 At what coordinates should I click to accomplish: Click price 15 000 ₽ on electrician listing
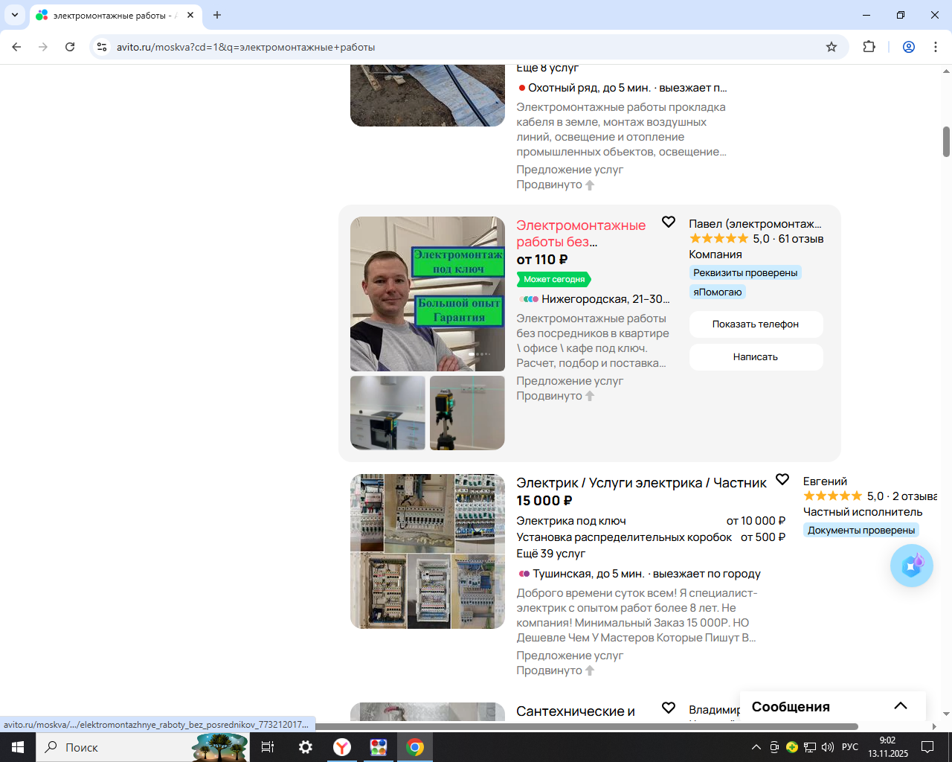[x=544, y=501]
